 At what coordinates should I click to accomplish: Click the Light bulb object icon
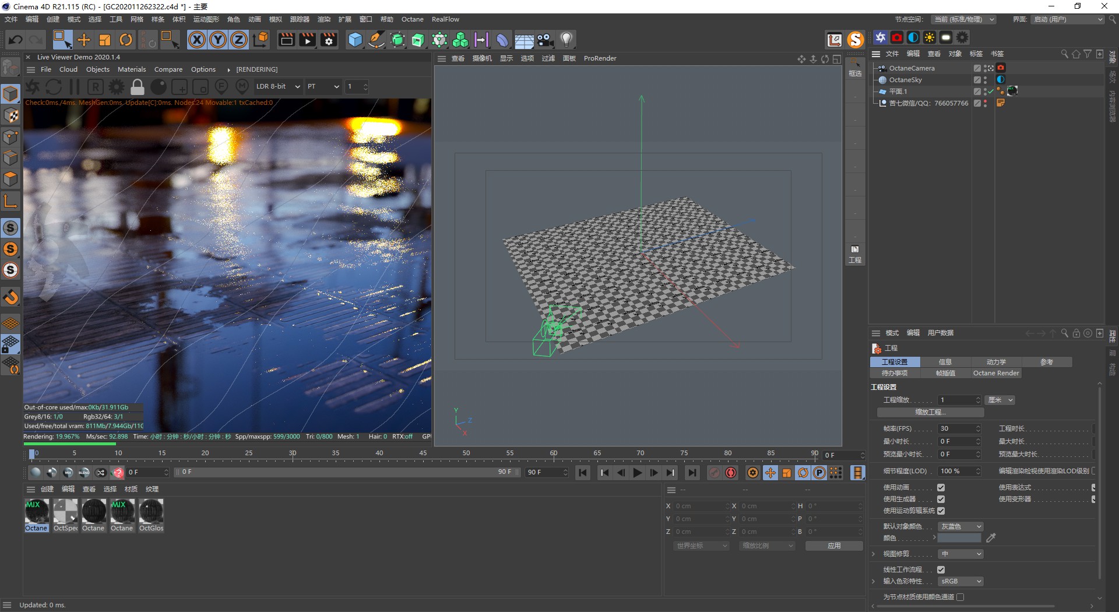click(x=566, y=40)
